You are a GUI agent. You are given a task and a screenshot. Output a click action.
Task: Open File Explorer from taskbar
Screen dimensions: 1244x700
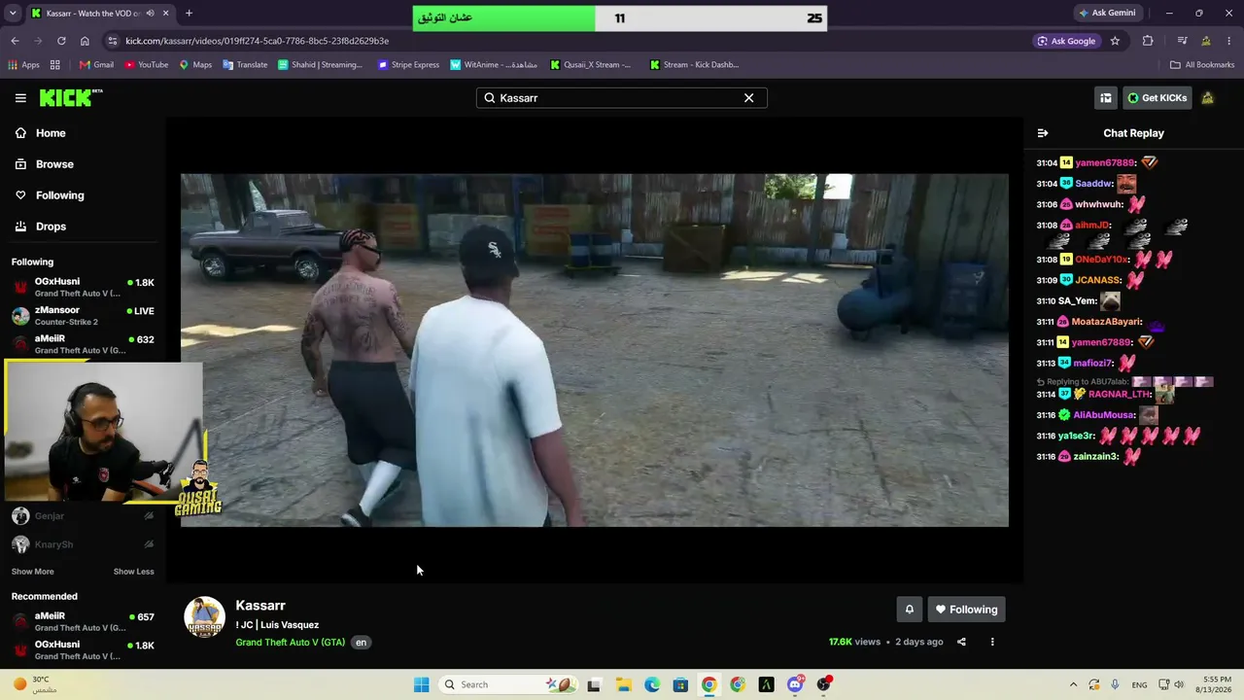point(623,684)
